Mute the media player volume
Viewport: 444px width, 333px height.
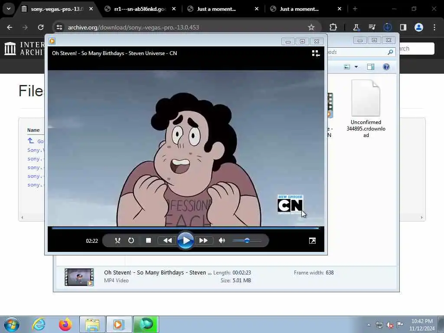(222, 241)
